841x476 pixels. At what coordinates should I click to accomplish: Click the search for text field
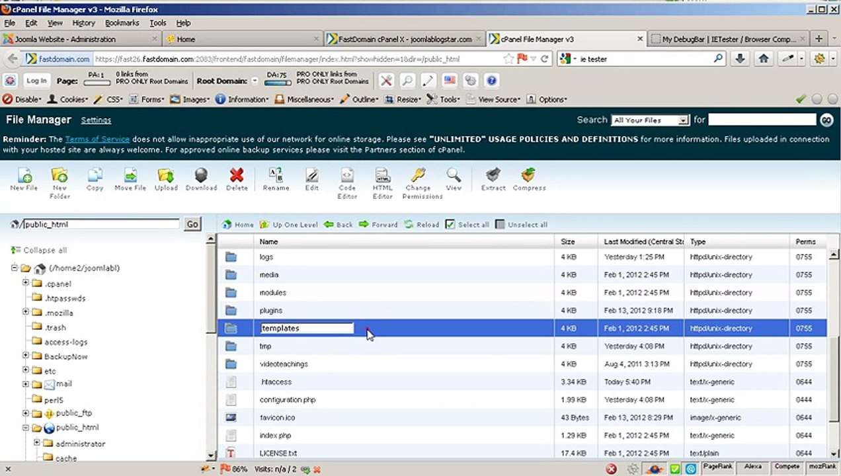762,120
